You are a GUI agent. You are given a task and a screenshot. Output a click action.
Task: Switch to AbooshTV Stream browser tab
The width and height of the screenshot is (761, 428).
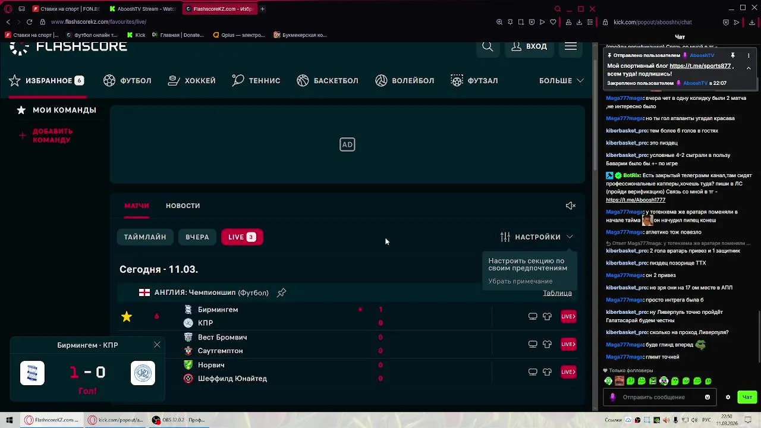coord(141,9)
